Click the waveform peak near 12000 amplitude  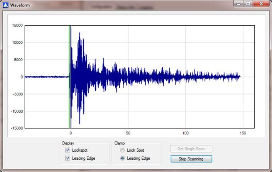[80, 33]
